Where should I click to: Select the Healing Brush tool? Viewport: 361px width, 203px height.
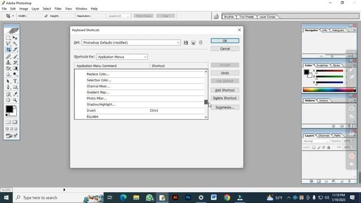(x=8, y=56)
